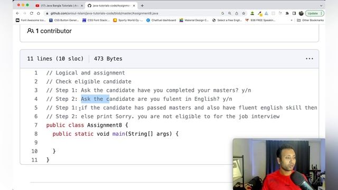The width and height of the screenshot is (338, 190).
Task: Click the Google icon in address bar
Action: pos(222,13)
